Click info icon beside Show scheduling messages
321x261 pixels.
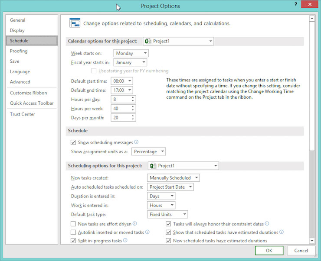[136, 142]
